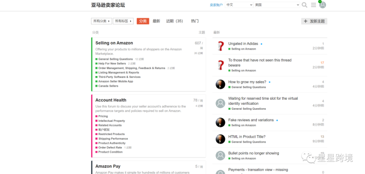
Task: Open the search magnifier icon
Action: pos(304,5)
